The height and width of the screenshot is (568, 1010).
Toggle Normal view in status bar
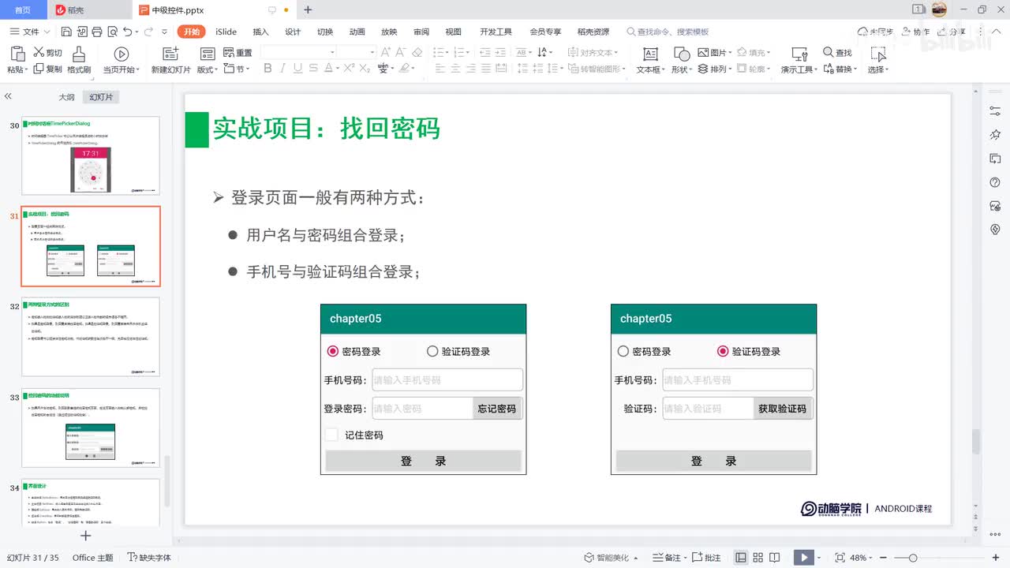741,558
